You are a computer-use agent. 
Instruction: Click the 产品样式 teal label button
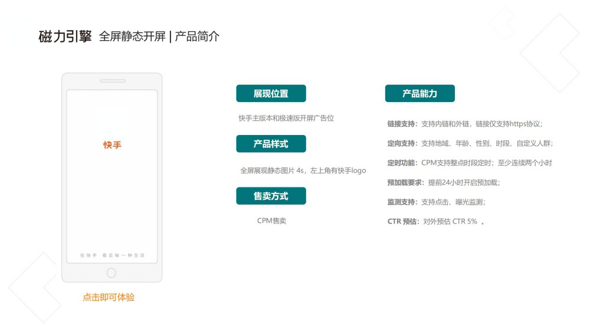click(271, 144)
